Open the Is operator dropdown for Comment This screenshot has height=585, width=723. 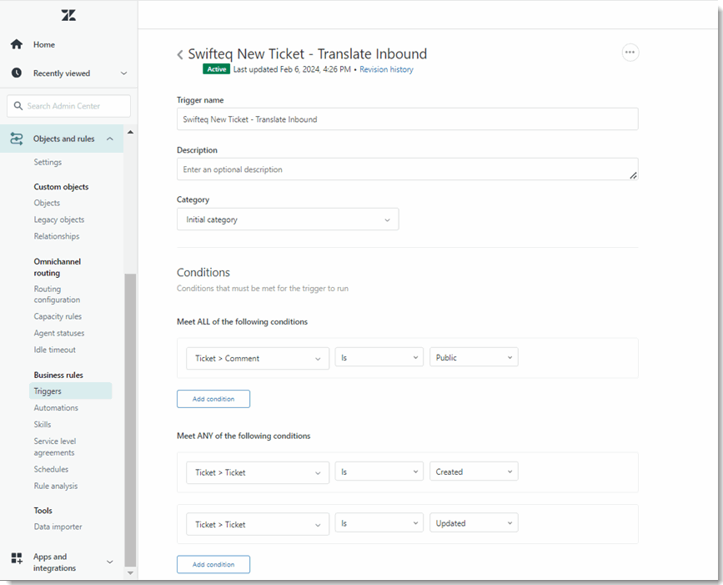click(379, 357)
